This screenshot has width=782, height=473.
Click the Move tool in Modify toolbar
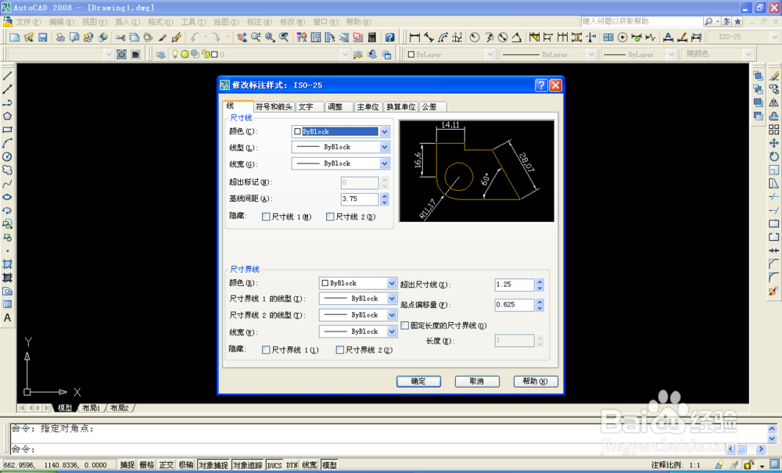pyautogui.click(x=774, y=143)
